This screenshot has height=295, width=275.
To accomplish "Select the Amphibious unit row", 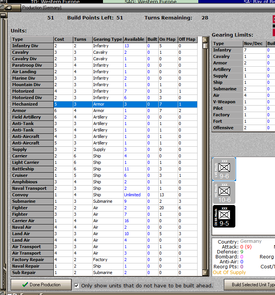I will tap(104, 182).
